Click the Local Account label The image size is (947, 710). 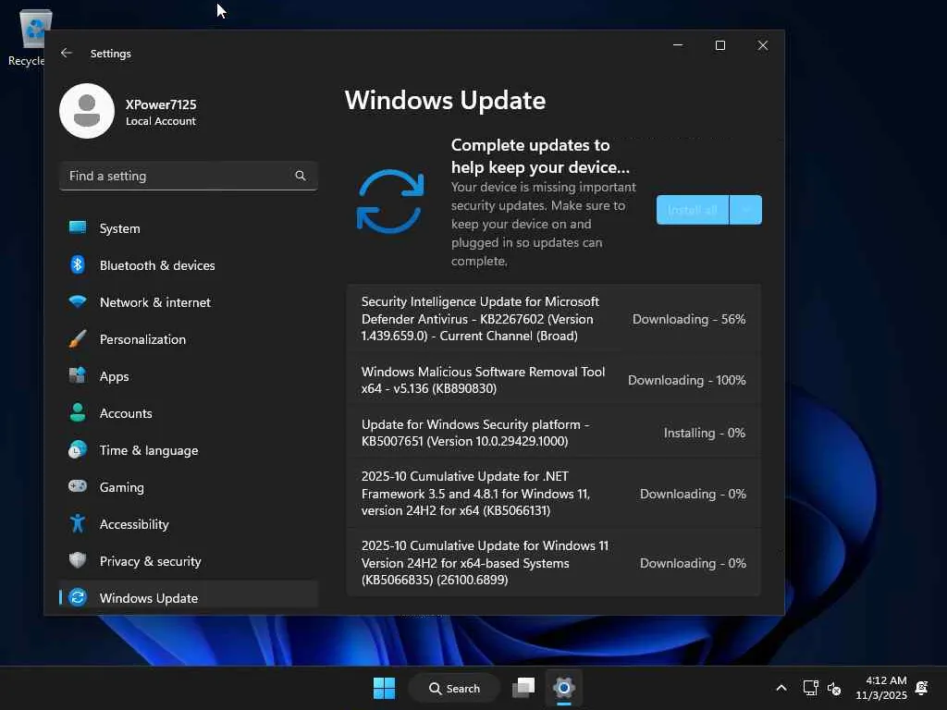click(161, 121)
